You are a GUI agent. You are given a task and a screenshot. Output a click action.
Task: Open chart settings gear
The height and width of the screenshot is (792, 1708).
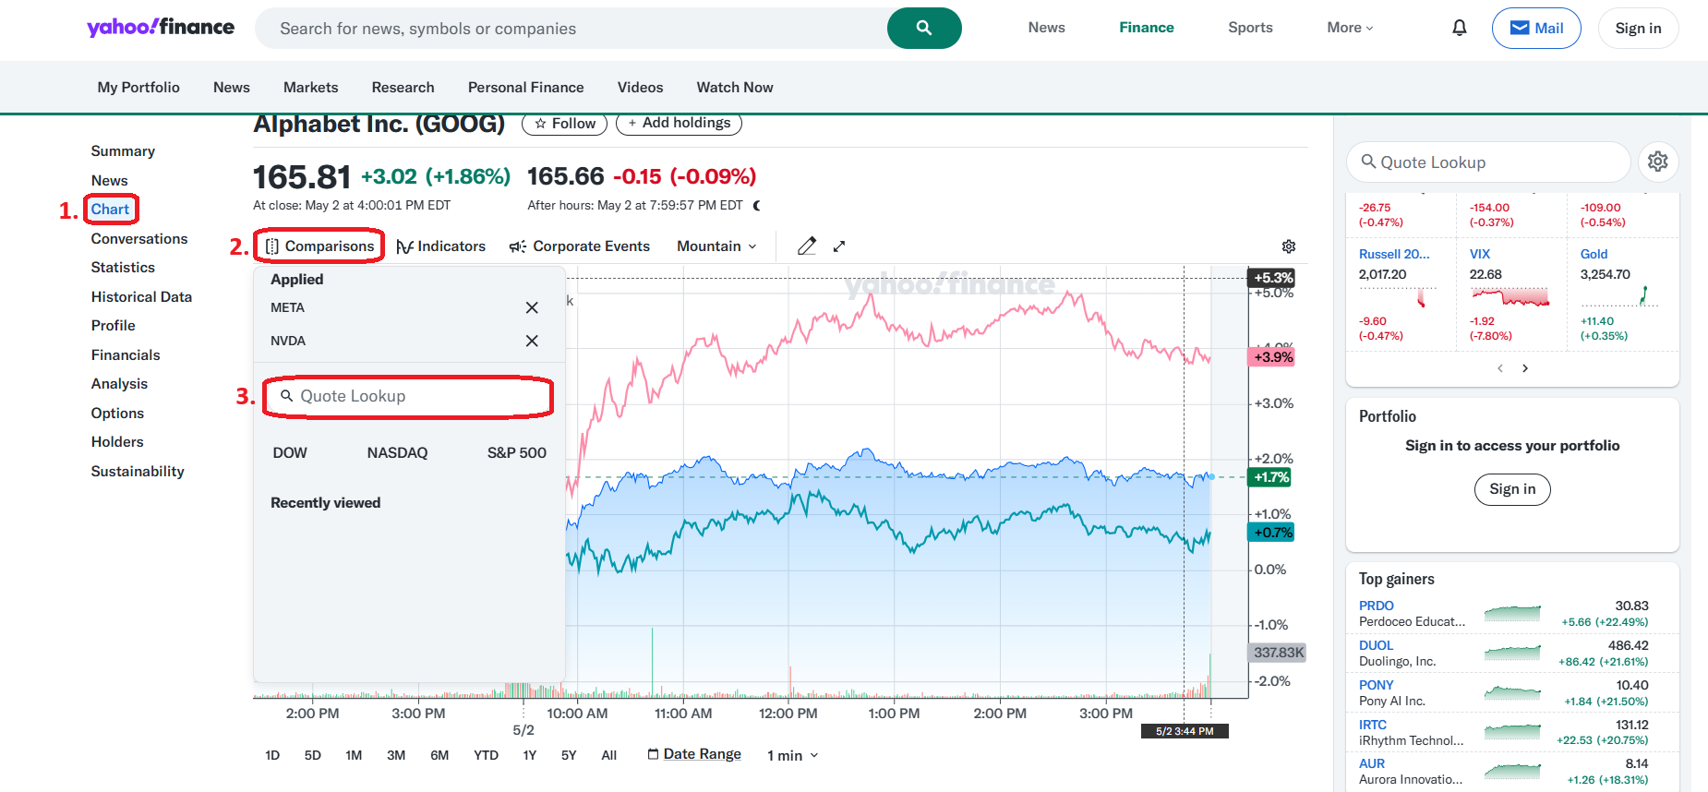click(1289, 246)
